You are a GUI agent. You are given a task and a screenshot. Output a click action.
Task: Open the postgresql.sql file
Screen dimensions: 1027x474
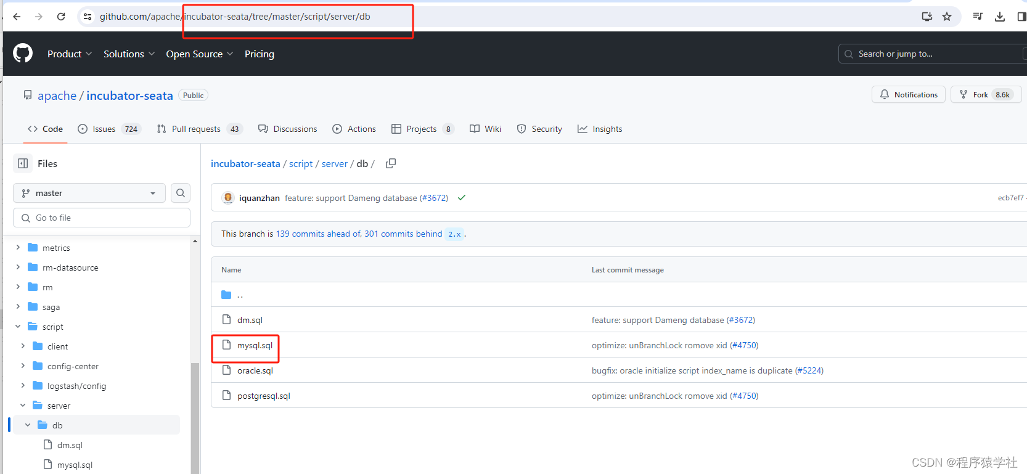click(264, 396)
